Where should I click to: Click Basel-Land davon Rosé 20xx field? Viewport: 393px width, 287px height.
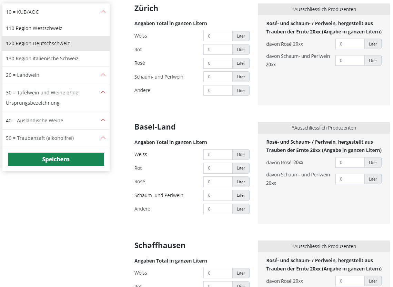(x=350, y=163)
